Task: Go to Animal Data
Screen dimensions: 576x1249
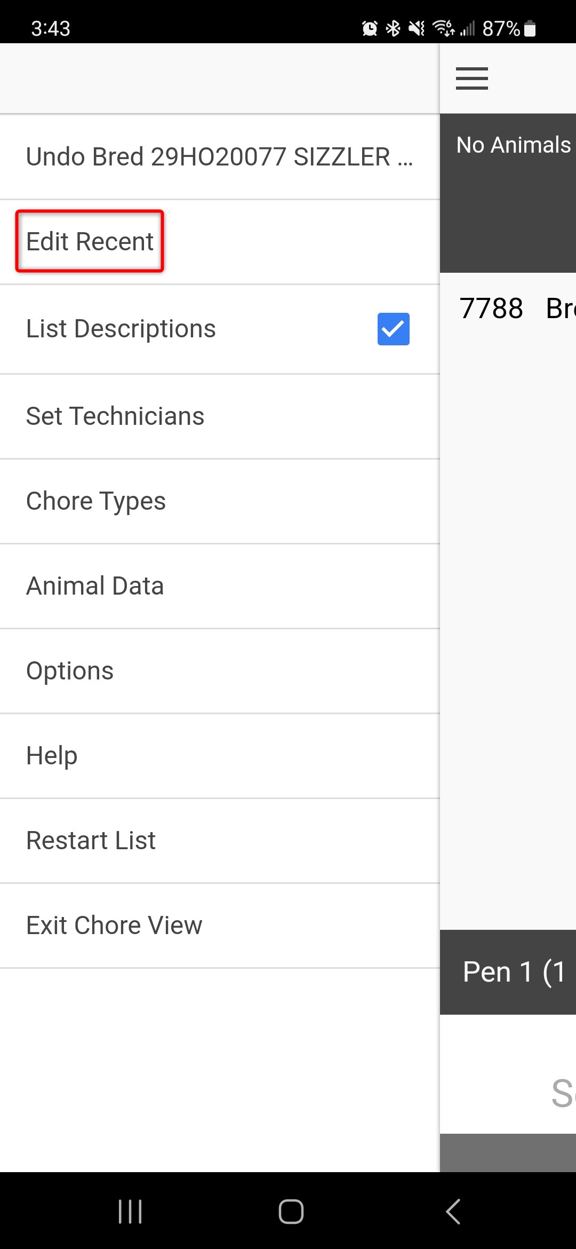Action: click(x=220, y=586)
